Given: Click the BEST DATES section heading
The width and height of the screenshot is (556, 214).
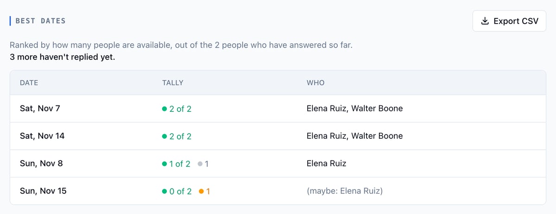Looking at the screenshot, I should 40,21.
